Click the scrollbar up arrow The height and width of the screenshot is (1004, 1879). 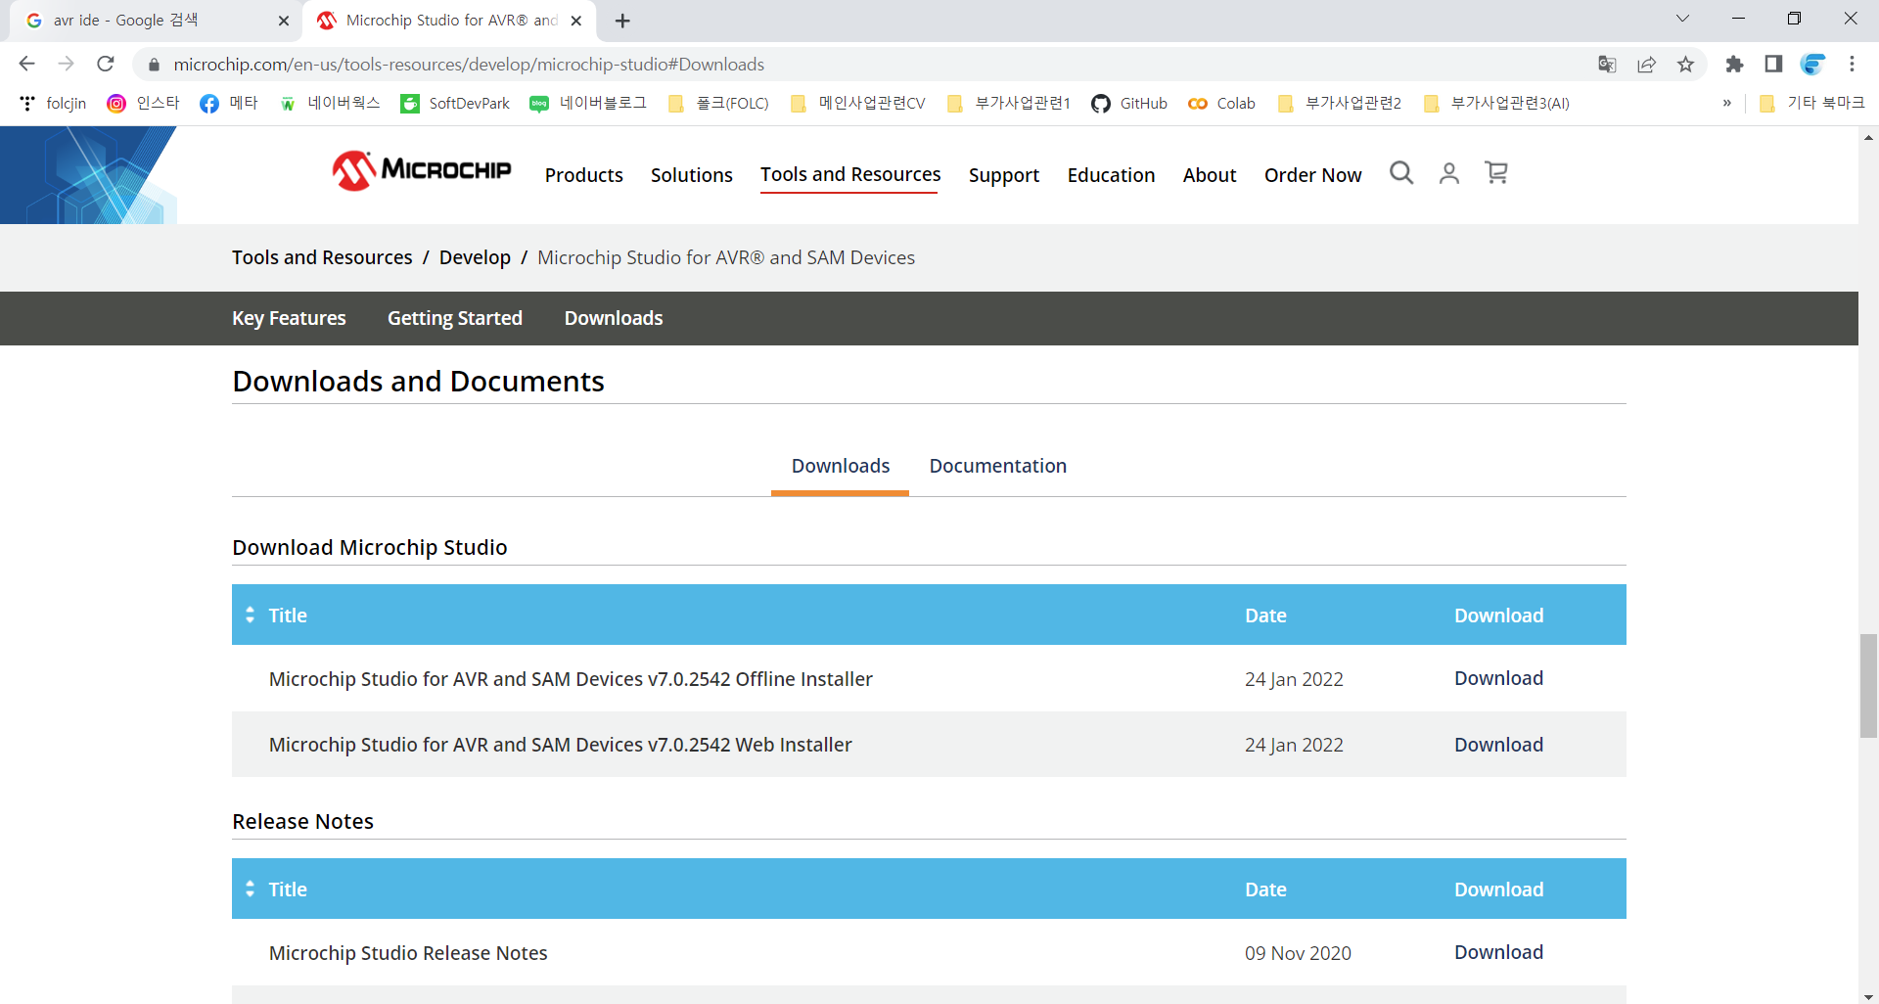click(x=1868, y=138)
